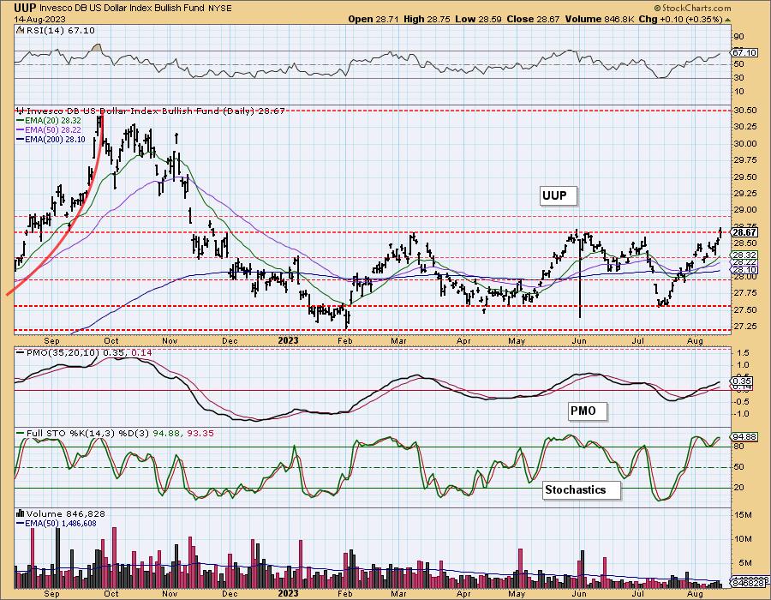Click the Oct label on bottom date axis
This screenshot has height=600, width=771.
pyautogui.click(x=111, y=594)
